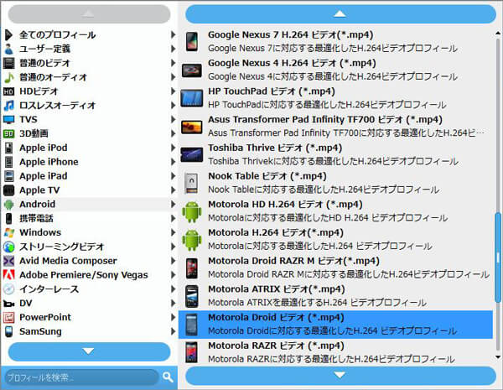The width and height of the screenshot is (503, 390).
Task: Click the profile list vertical scrollbar
Action: click(x=497, y=252)
